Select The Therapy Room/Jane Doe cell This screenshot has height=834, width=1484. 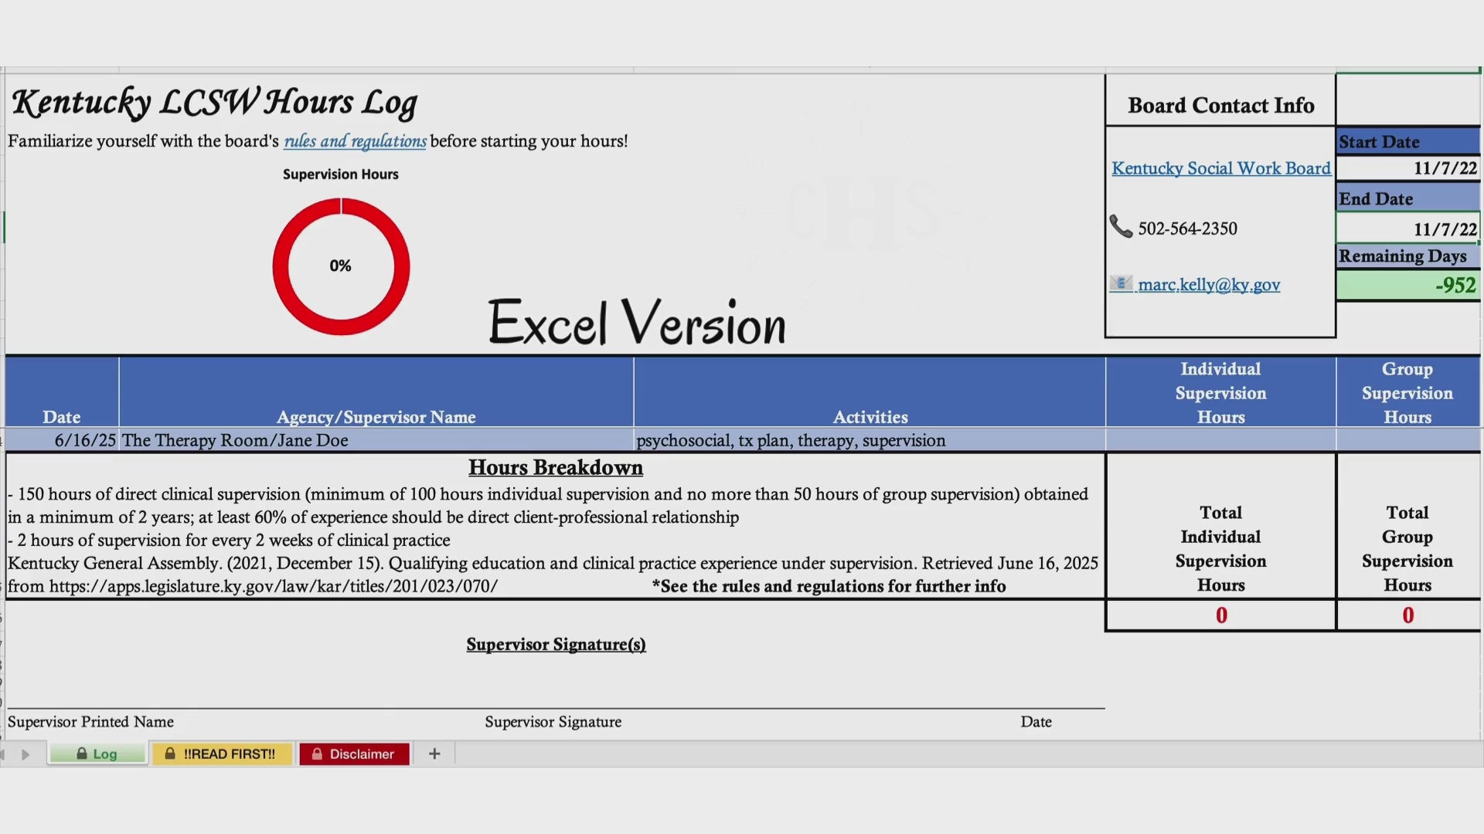click(376, 440)
